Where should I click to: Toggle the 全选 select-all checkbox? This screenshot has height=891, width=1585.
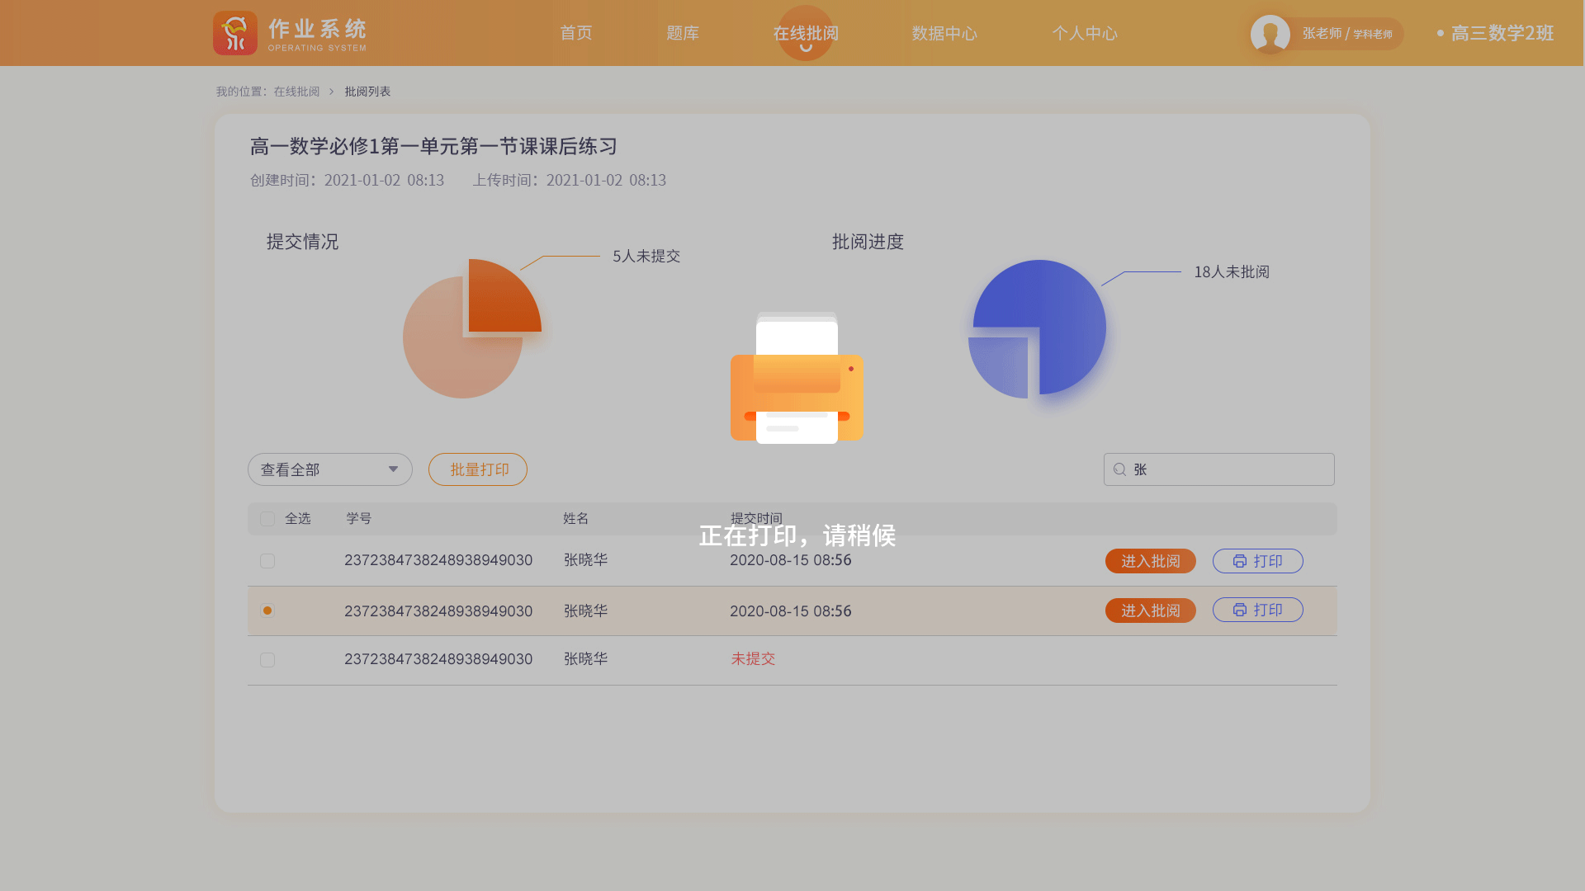[267, 518]
